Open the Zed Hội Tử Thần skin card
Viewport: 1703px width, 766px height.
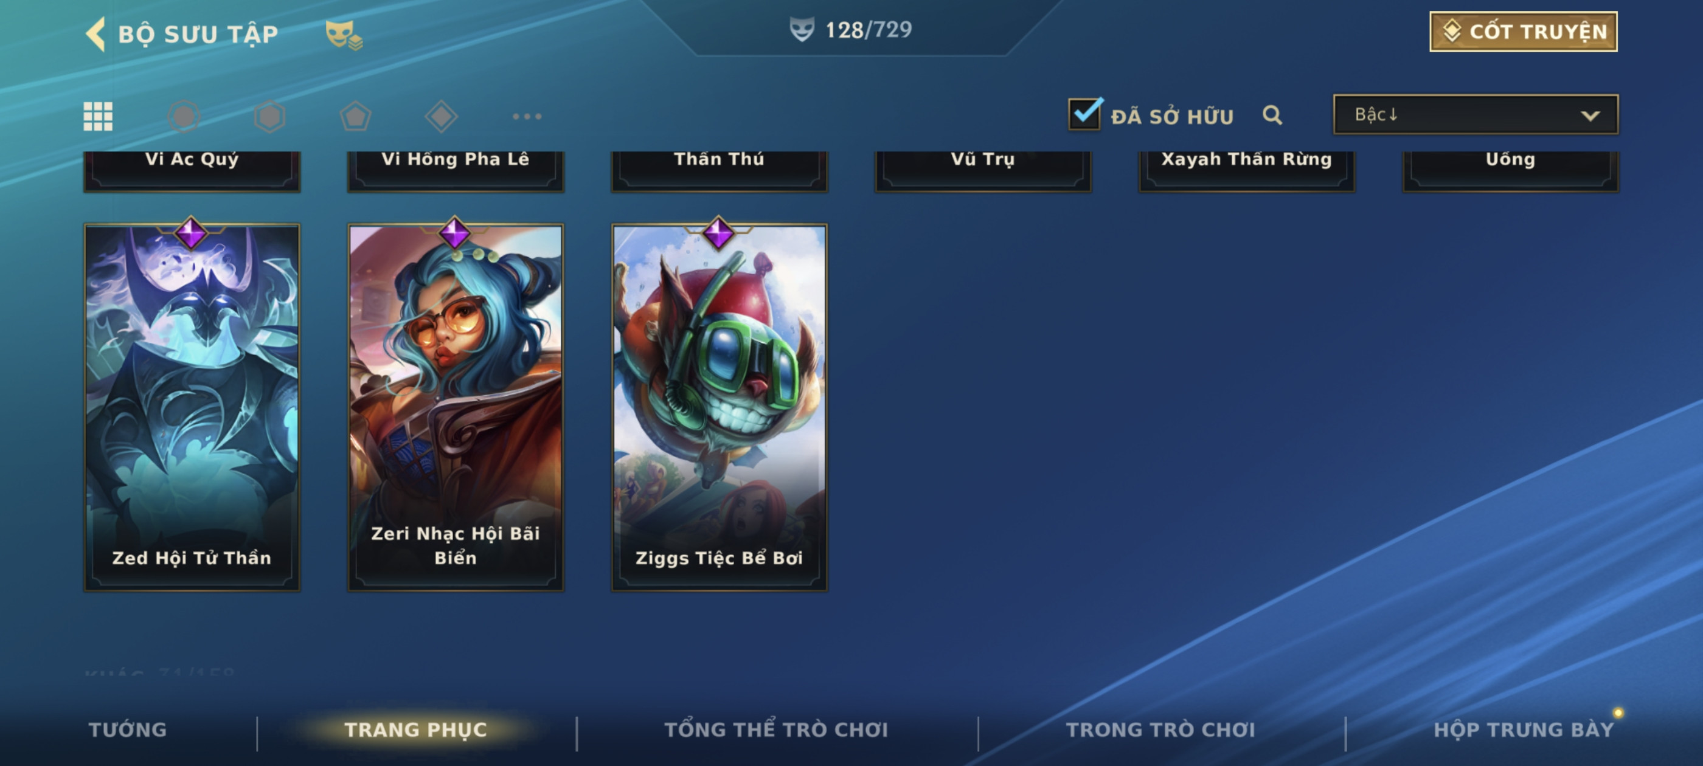click(x=192, y=407)
